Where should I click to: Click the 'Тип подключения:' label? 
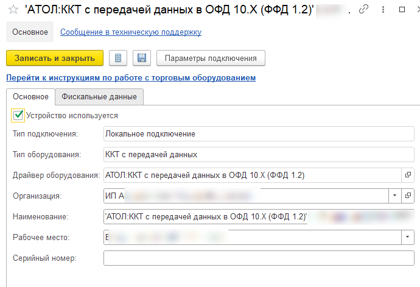click(46, 134)
